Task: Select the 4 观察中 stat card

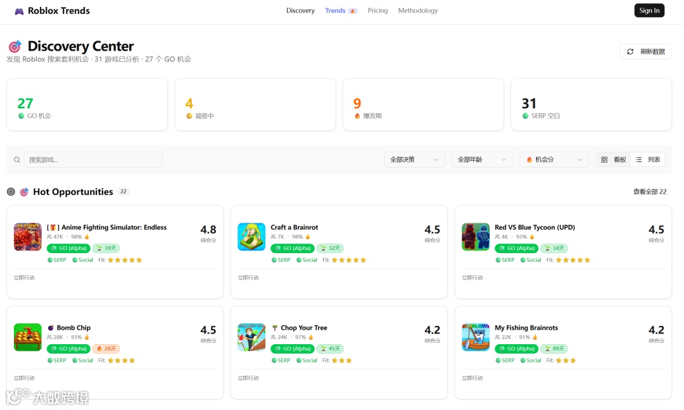Action: 255,104
